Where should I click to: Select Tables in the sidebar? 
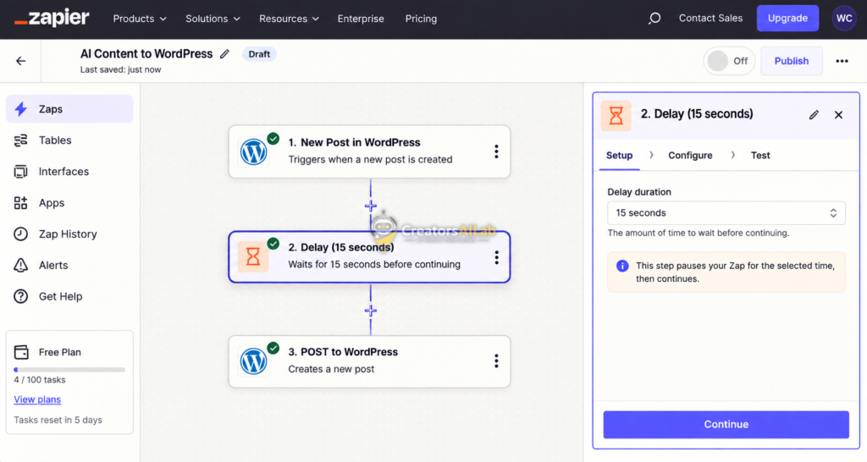69,140
